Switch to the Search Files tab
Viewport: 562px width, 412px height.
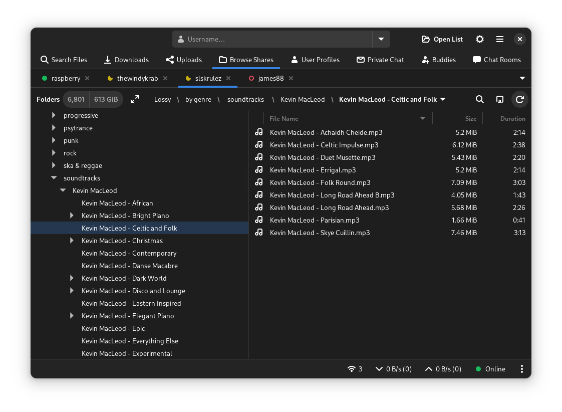(x=64, y=60)
